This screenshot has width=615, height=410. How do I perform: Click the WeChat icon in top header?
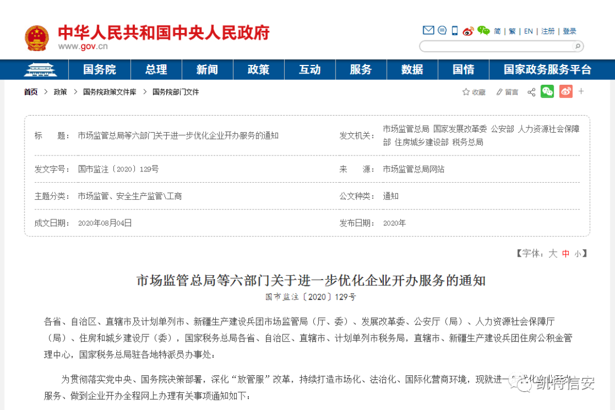click(483, 31)
